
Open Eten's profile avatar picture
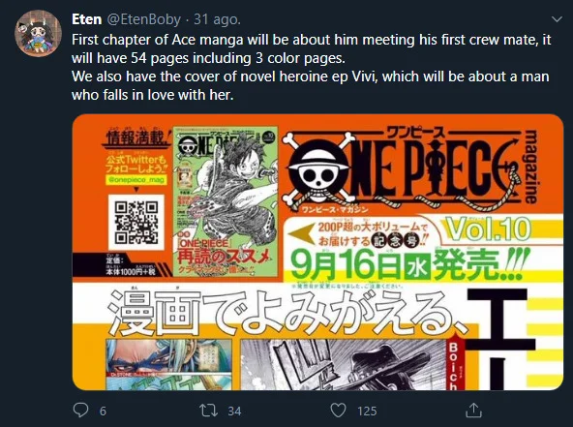(x=38, y=33)
